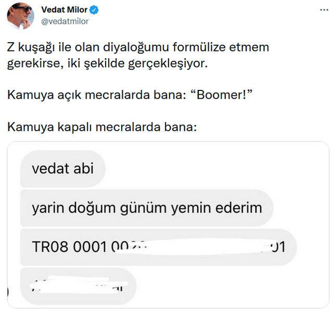Click the "vedat abi" message bubble
Screen dimensions: 333x313
coord(61,170)
